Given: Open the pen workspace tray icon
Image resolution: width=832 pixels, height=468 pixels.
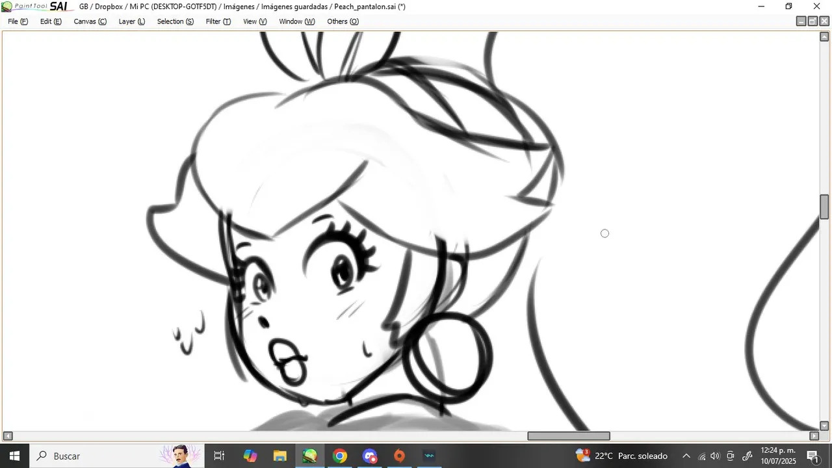Looking at the screenshot, I should click(x=747, y=456).
